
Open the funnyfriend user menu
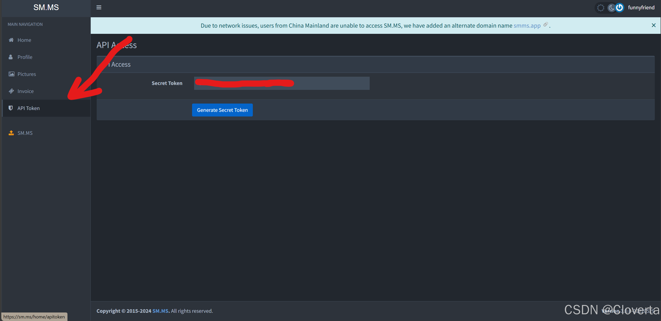pyautogui.click(x=641, y=7)
